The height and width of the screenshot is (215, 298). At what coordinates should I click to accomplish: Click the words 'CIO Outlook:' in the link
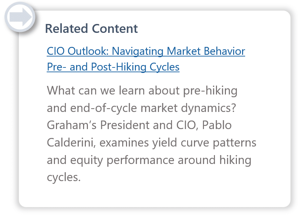[x=78, y=51]
